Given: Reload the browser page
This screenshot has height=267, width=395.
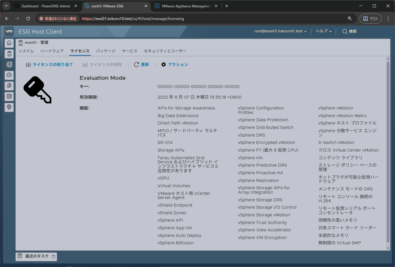Looking at the screenshot, I should tap(28, 19).
